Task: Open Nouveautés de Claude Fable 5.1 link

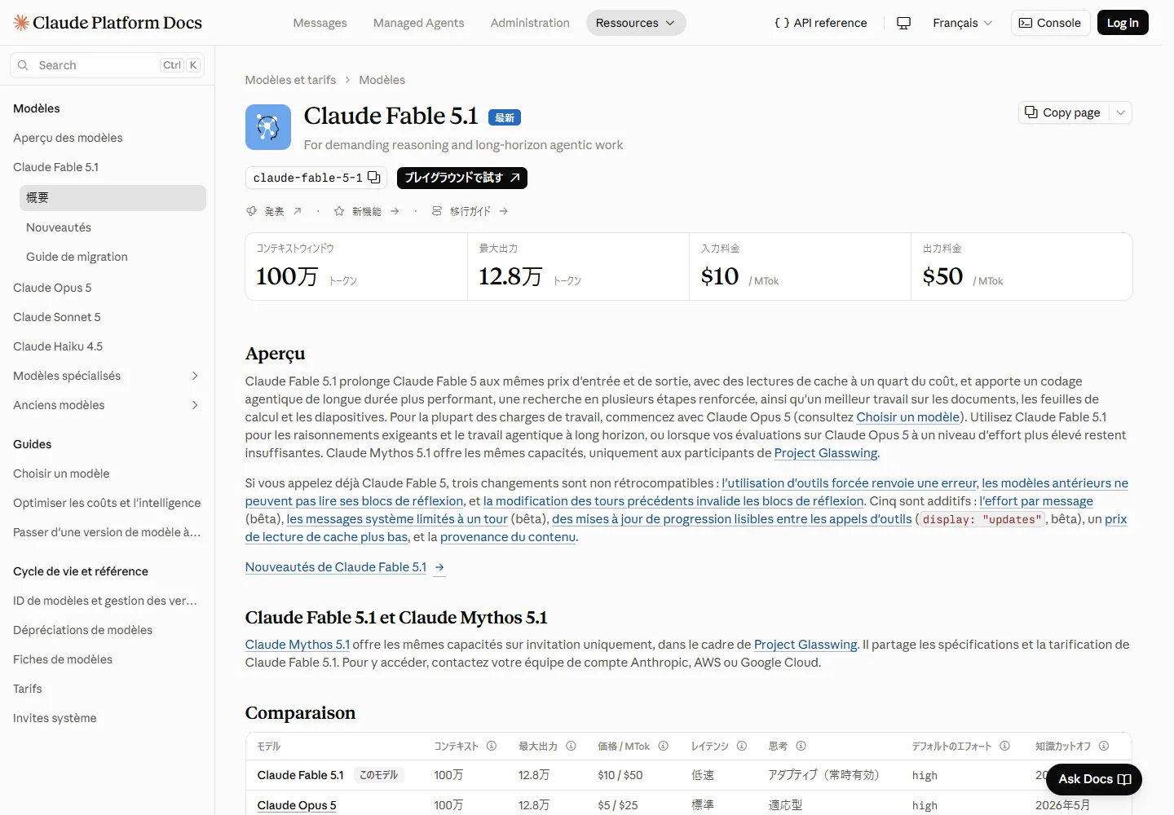Action: 336,567
